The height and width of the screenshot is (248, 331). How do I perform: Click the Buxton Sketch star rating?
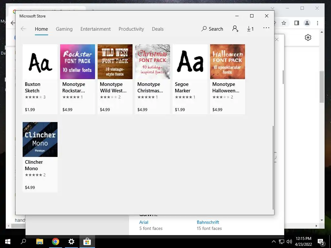pos(33,97)
